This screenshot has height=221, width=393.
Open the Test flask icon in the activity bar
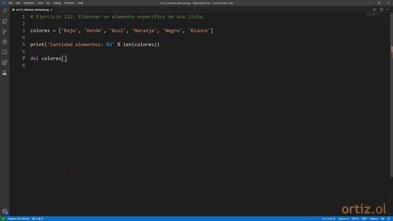click(x=5, y=72)
